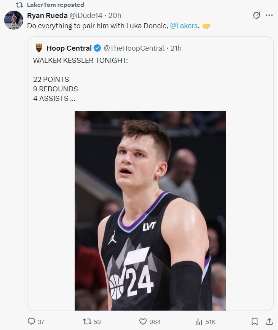Open the Grok circle-slash icon

[x=257, y=15]
